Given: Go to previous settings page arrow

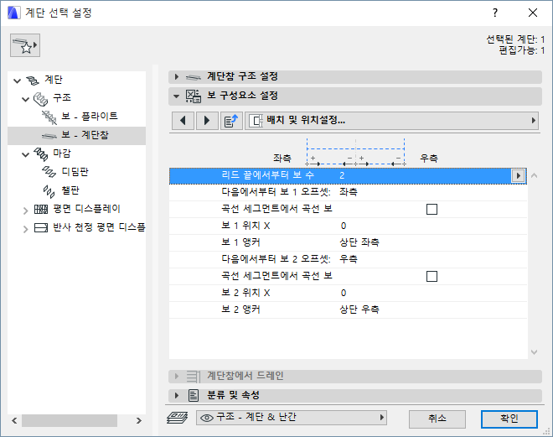Looking at the screenshot, I should (183, 121).
